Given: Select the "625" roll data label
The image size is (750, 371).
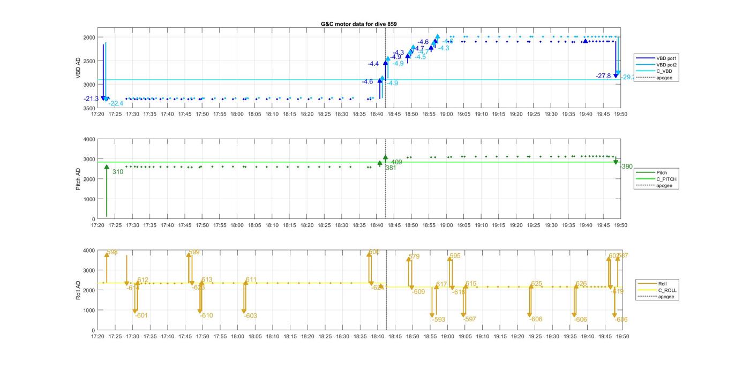Looking at the screenshot, I should 537,284.
